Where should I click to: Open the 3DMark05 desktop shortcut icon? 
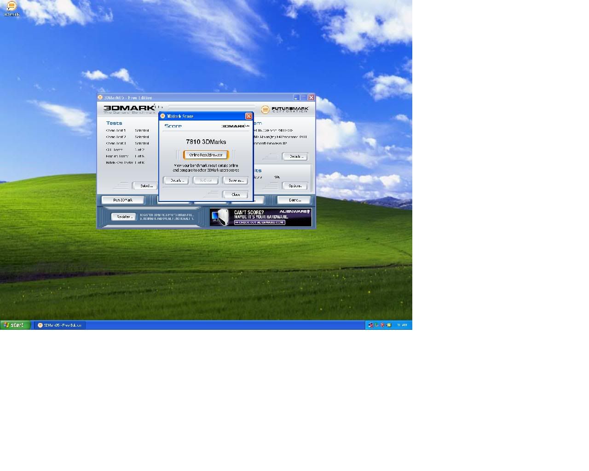coord(12,8)
